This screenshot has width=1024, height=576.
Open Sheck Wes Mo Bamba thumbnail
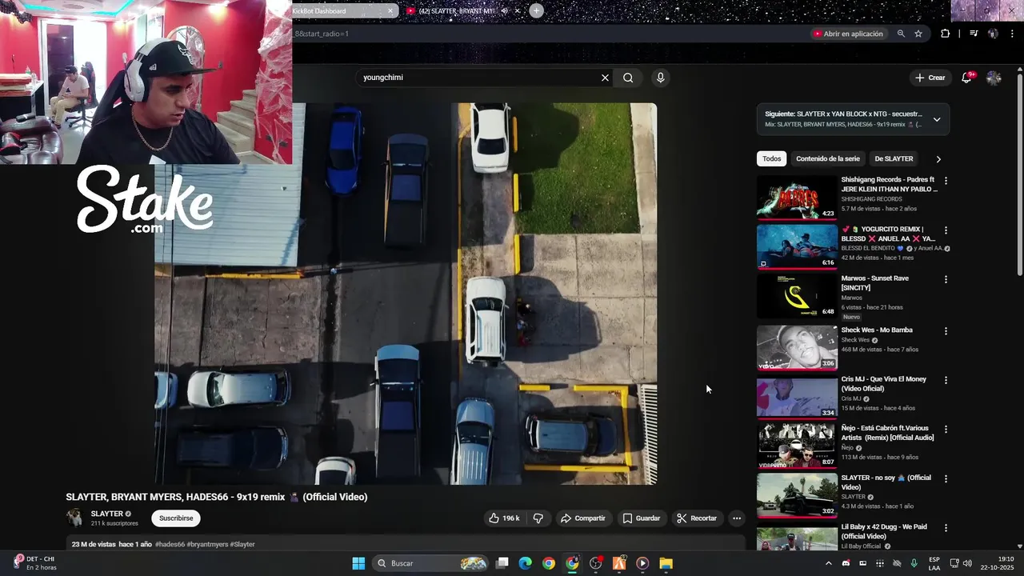pos(797,347)
